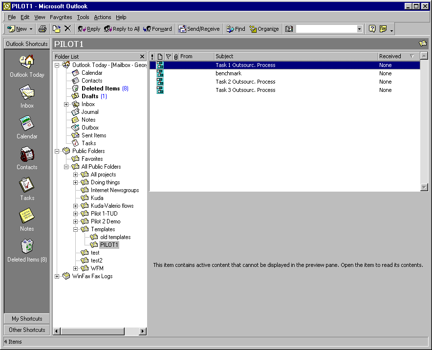Image resolution: width=432 pixels, height=350 pixels.
Task: Click the Office Assistant help icon
Action: (372, 29)
